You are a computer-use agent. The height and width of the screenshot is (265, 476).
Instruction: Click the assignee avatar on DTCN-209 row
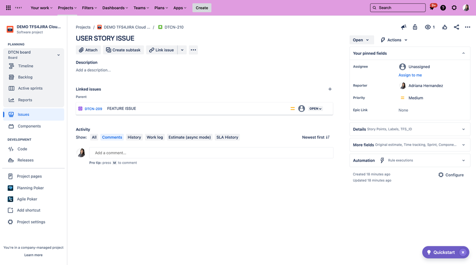tap(302, 108)
